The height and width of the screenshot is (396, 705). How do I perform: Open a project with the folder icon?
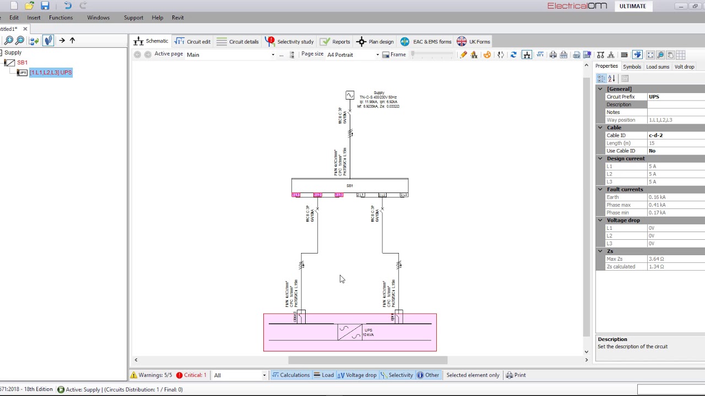tap(29, 5)
